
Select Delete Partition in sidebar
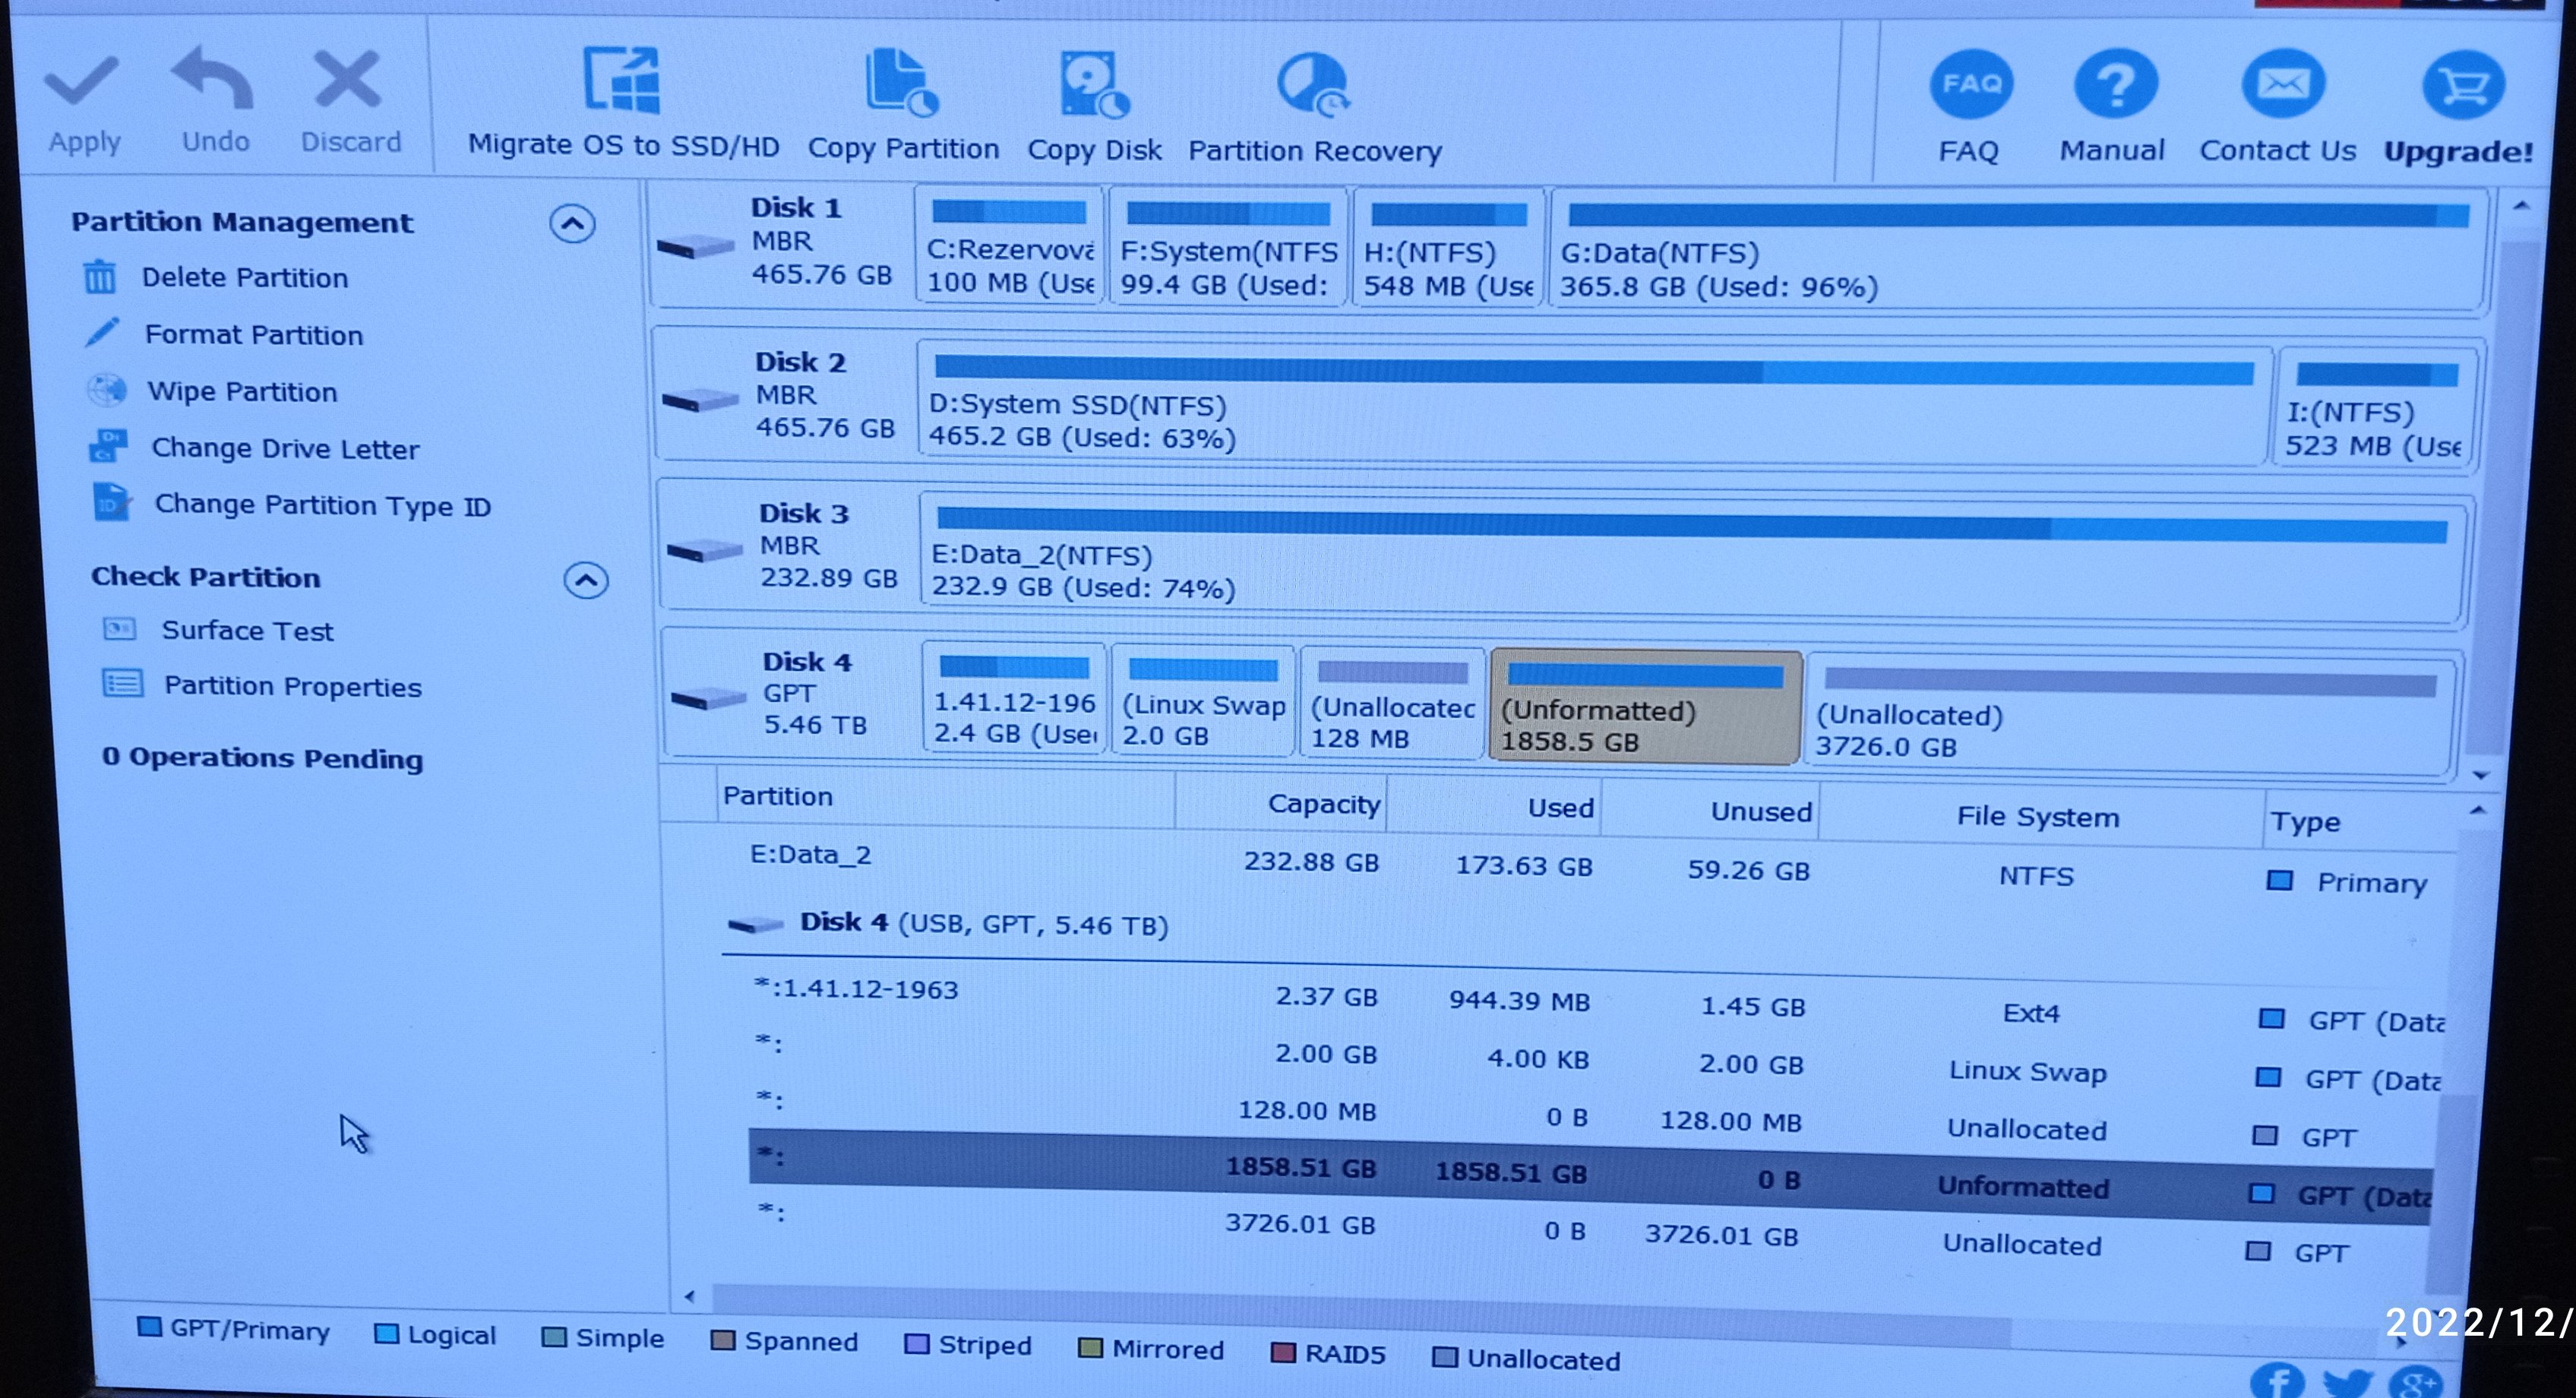[244, 278]
